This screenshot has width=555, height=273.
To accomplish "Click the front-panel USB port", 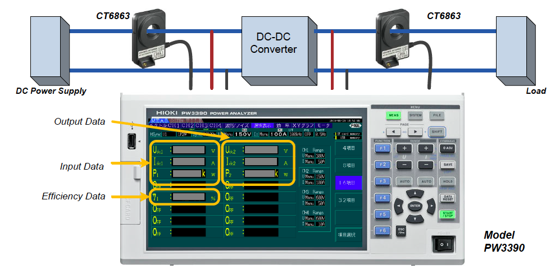I will (x=131, y=142).
